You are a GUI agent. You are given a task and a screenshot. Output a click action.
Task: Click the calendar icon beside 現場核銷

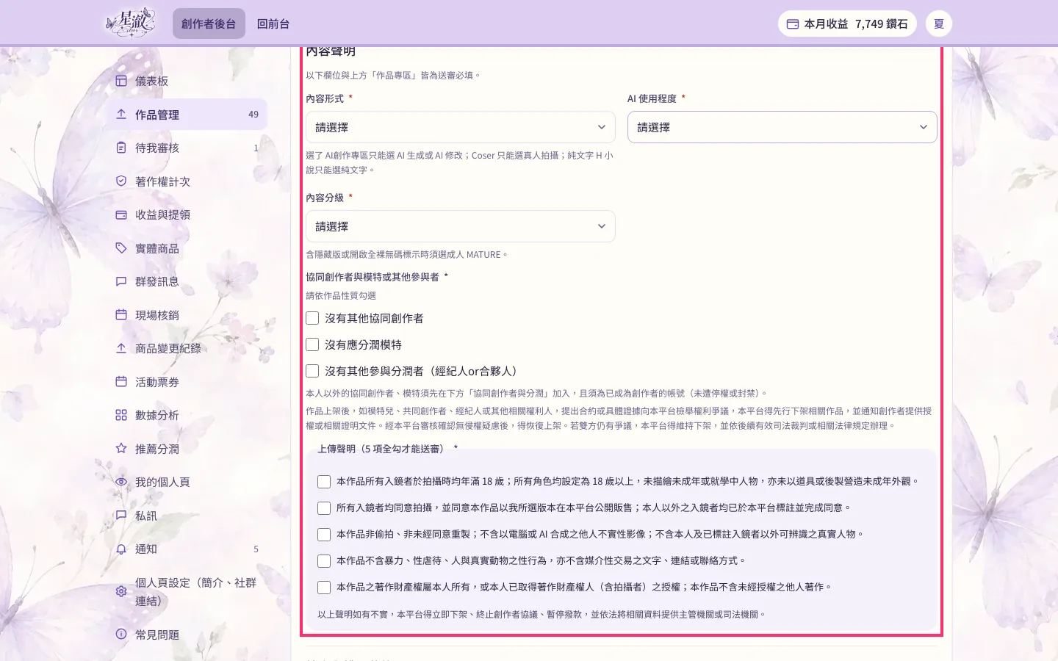point(121,315)
